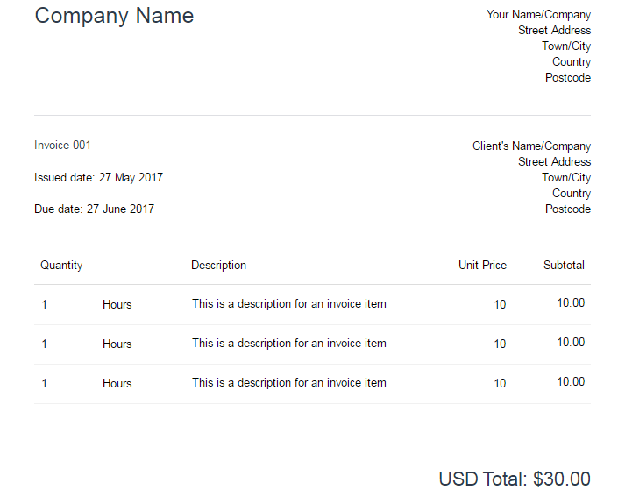Image resolution: width=625 pixels, height=504 pixels.
Task: Click the Unit Price column header
Action: click(x=482, y=265)
